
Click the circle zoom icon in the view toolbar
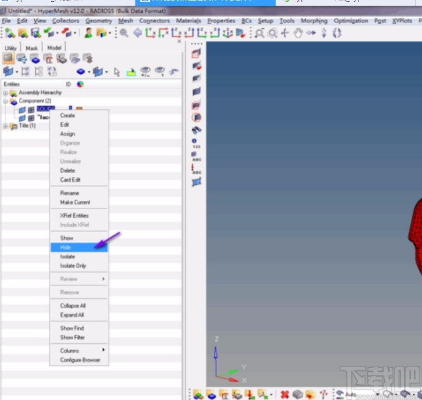pos(273,33)
